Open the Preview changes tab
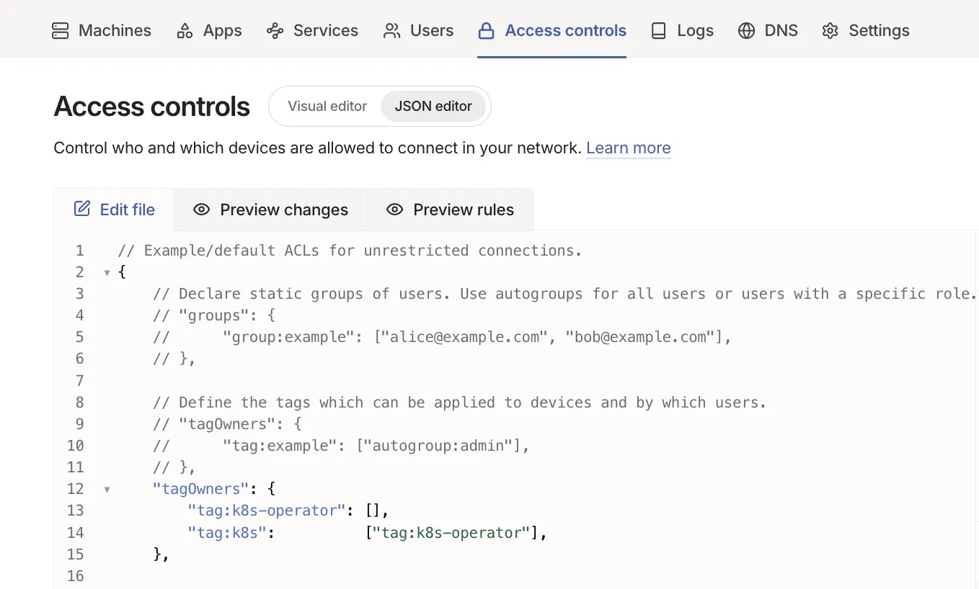Image resolution: width=979 pixels, height=589 pixels. pyautogui.click(x=271, y=210)
